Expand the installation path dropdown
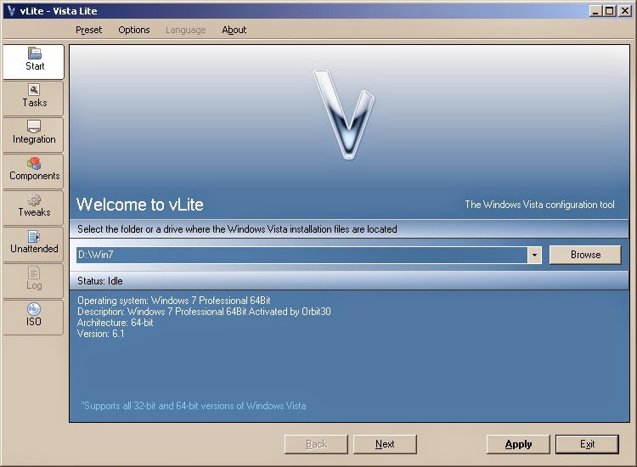The width and height of the screenshot is (637, 467). tap(534, 255)
